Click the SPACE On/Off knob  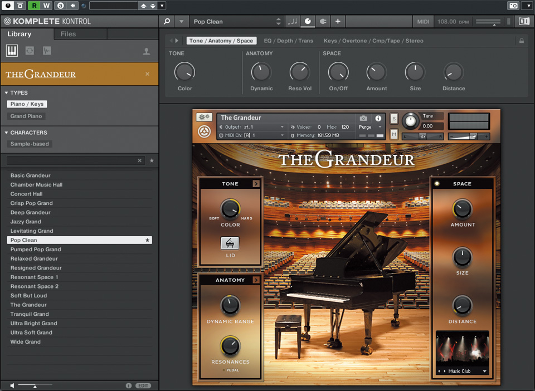(338, 72)
